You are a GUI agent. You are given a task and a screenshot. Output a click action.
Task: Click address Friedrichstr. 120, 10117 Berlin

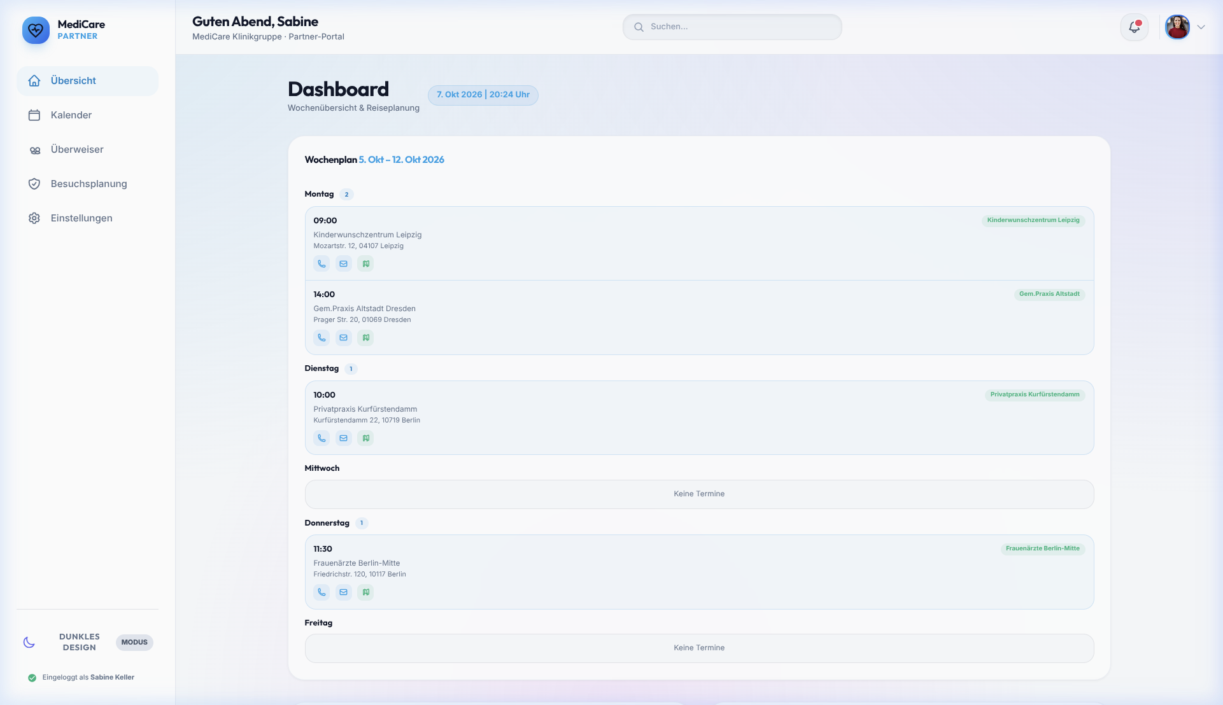(360, 574)
